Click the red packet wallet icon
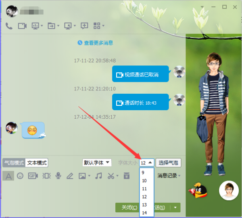 coord(127,176)
